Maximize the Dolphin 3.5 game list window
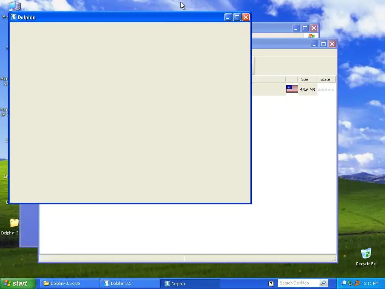 [323, 44]
